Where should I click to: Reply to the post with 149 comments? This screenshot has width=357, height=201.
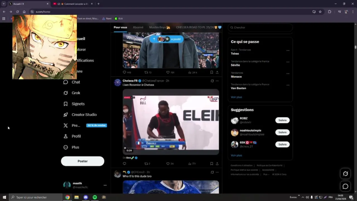pos(127,72)
